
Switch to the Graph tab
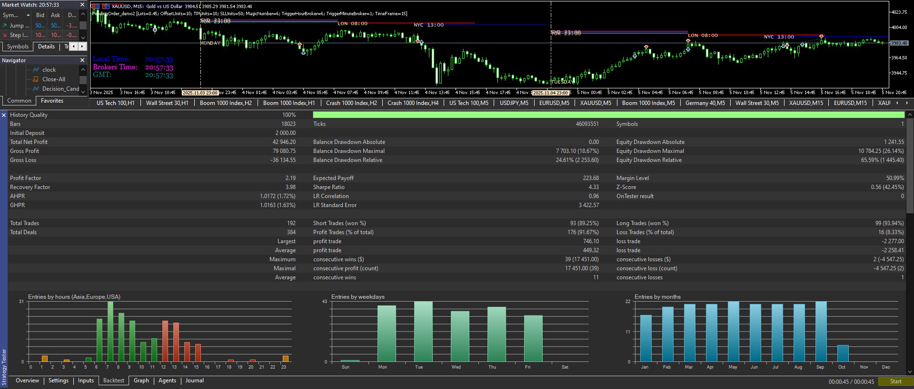(141, 380)
